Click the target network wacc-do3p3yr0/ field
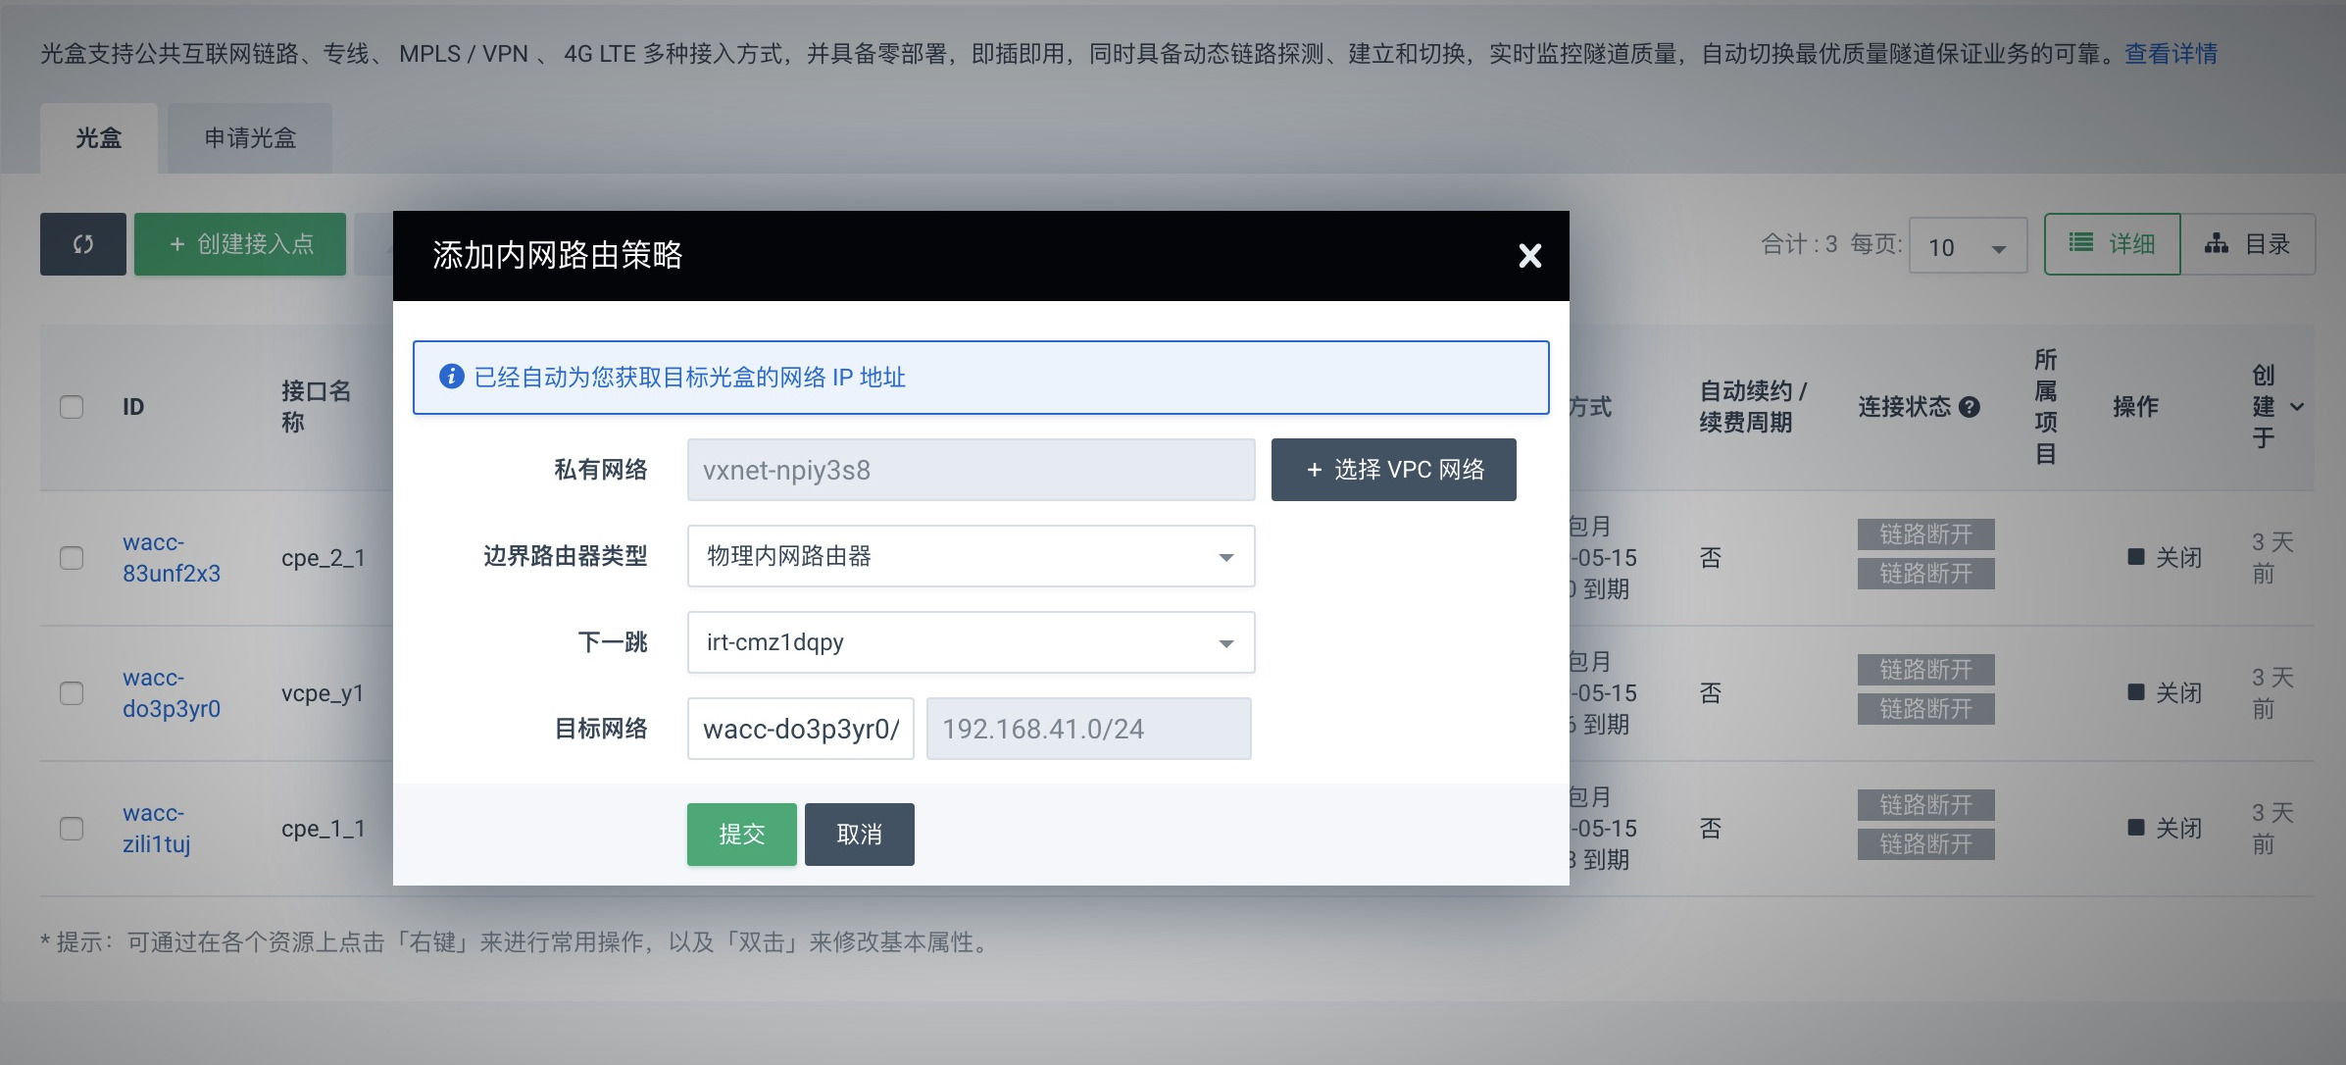The height and width of the screenshot is (1065, 2346). click(x=801, y=729)
